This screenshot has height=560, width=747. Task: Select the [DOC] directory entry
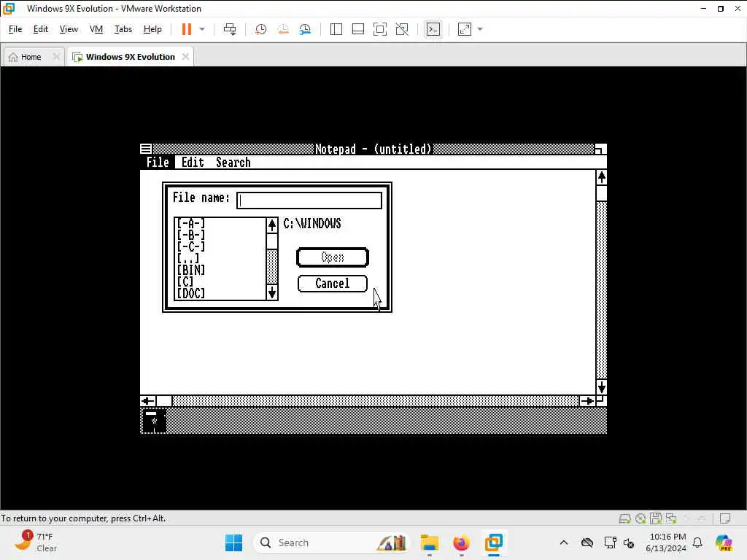(190, 293)
